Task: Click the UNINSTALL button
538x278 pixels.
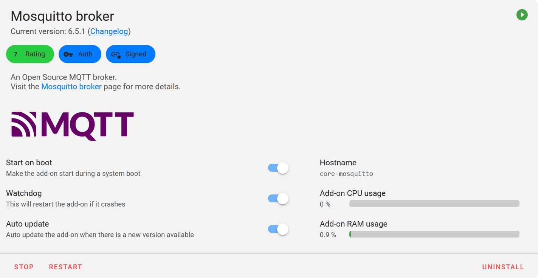Action: pos(503,267)
